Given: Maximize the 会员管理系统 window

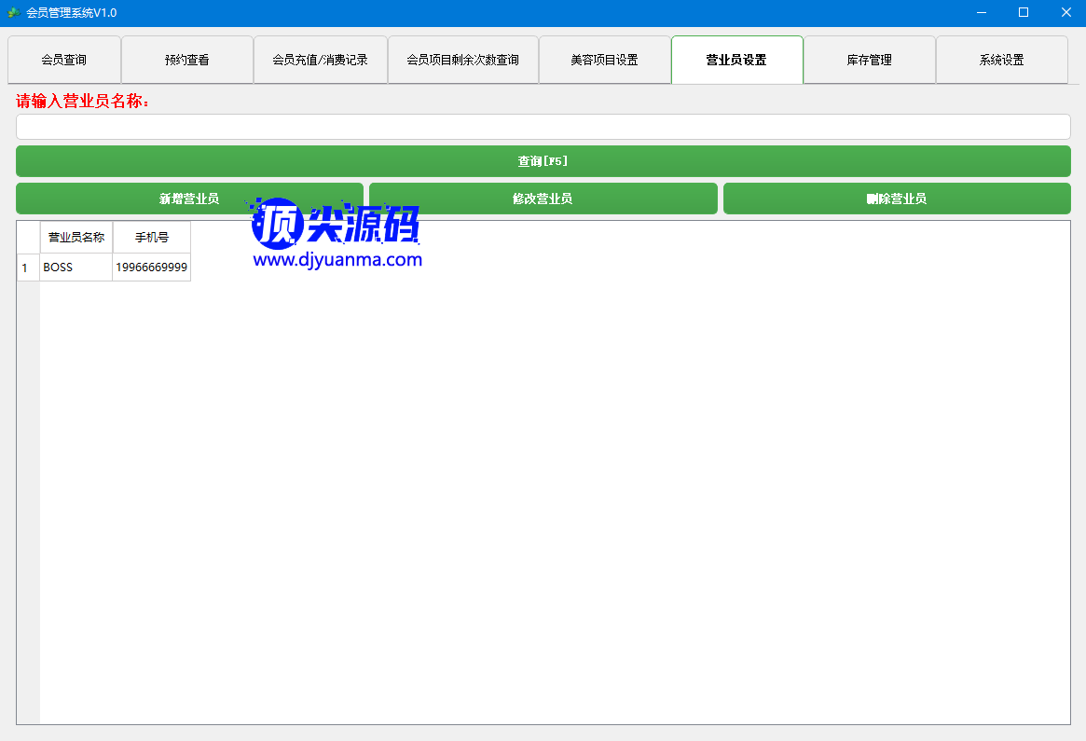Looking at the screenshot, I should click(x=1024, y=13).
